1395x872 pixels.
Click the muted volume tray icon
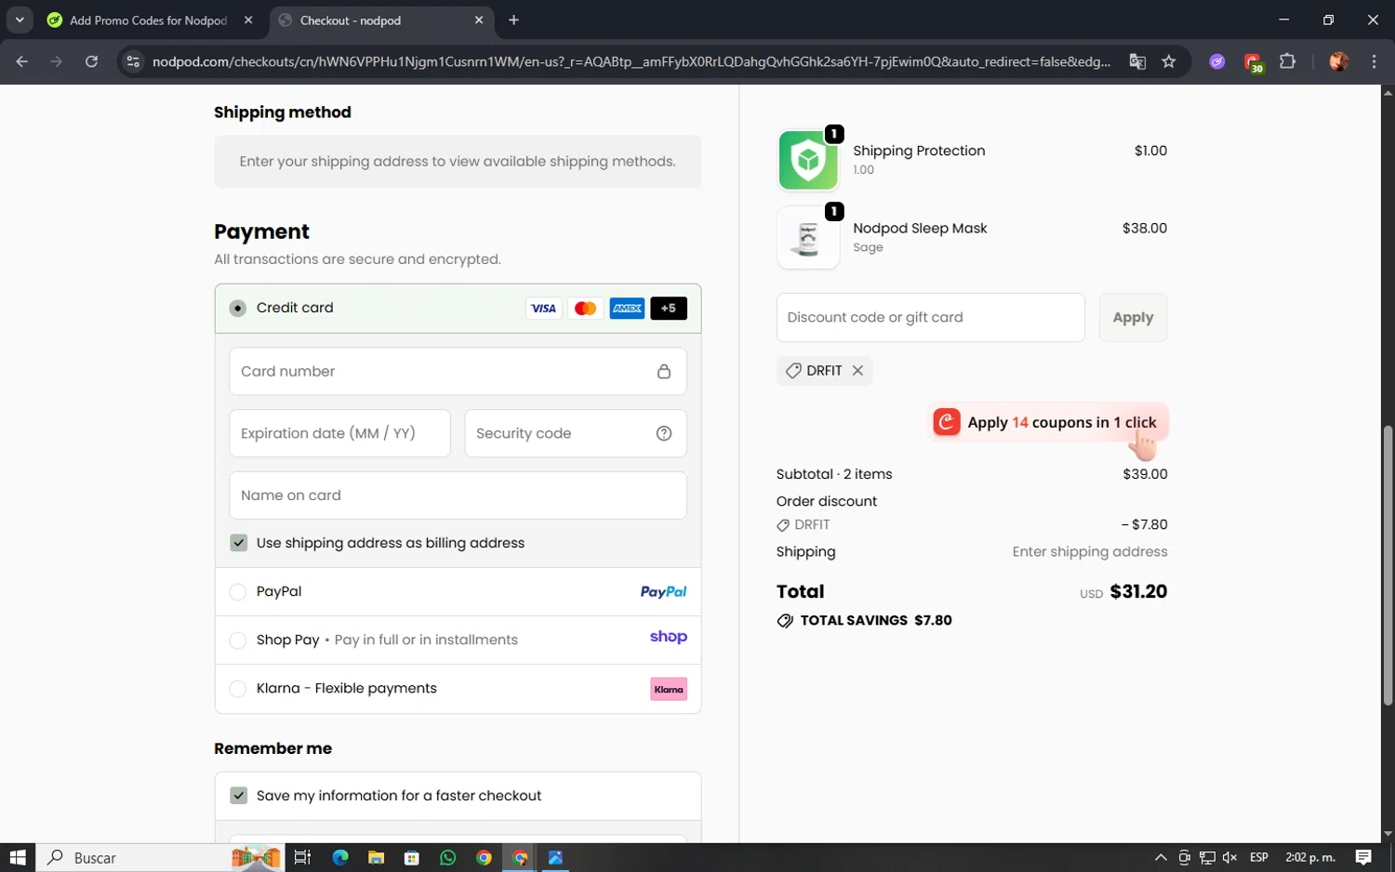pyautogui.click(x=1229, y=857)
